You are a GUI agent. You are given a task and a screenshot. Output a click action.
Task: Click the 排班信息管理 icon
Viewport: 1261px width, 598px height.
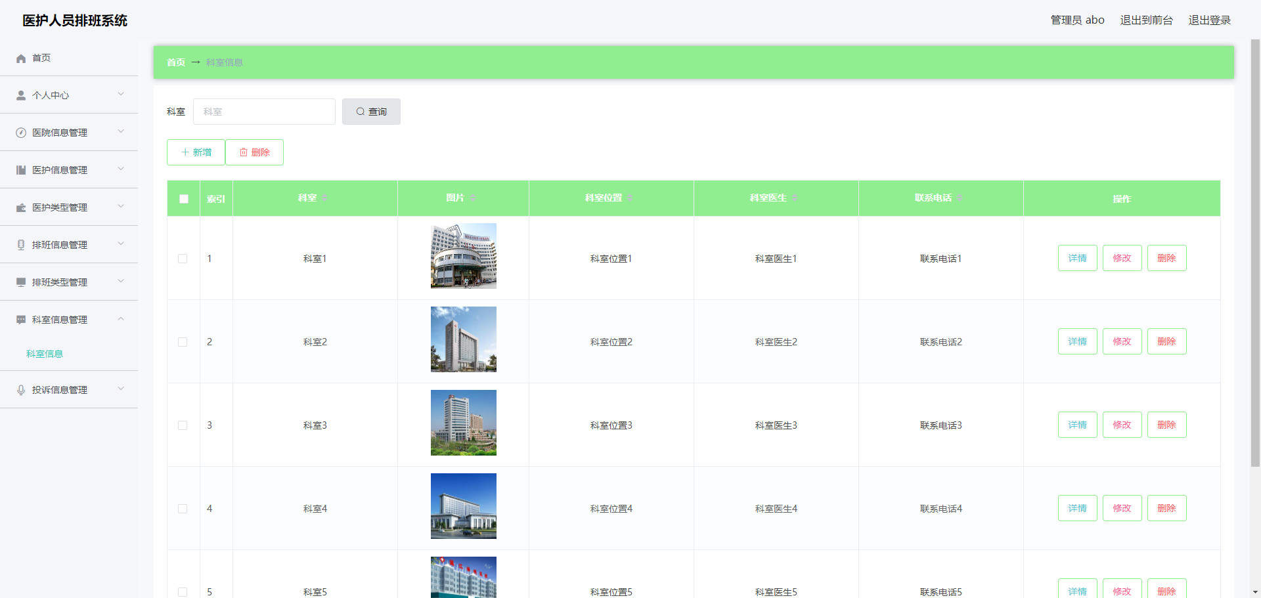click(x=21, y=246)
